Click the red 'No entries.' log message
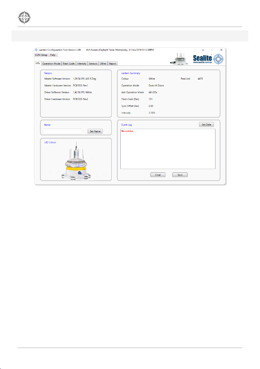Viewport: 260px width, 369px height. pyautogui.click(x=127, y=131)
